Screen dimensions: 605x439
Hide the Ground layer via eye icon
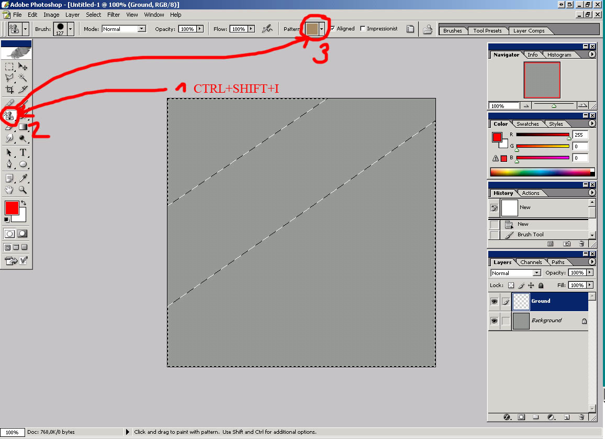pyautogui.click(x=494, y=302)
